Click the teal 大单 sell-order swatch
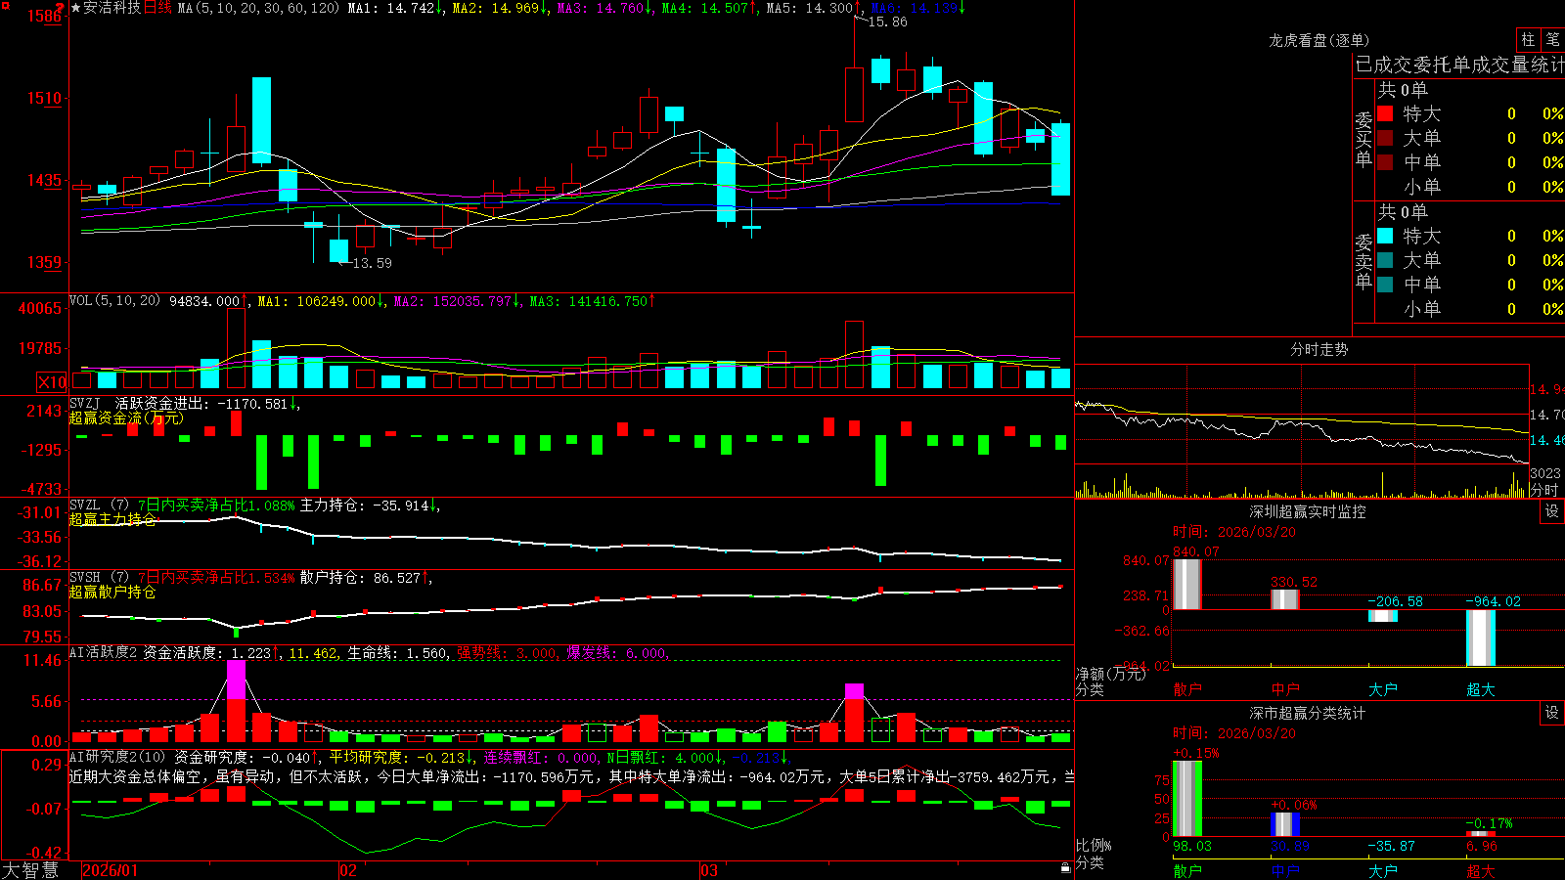 point(1385,260)
